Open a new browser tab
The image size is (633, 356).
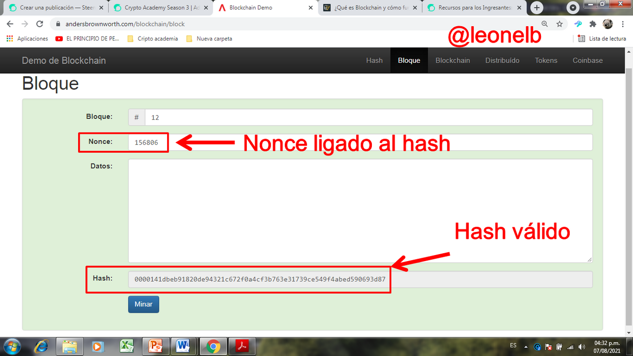pyautogui.click(x=537, y=8)
